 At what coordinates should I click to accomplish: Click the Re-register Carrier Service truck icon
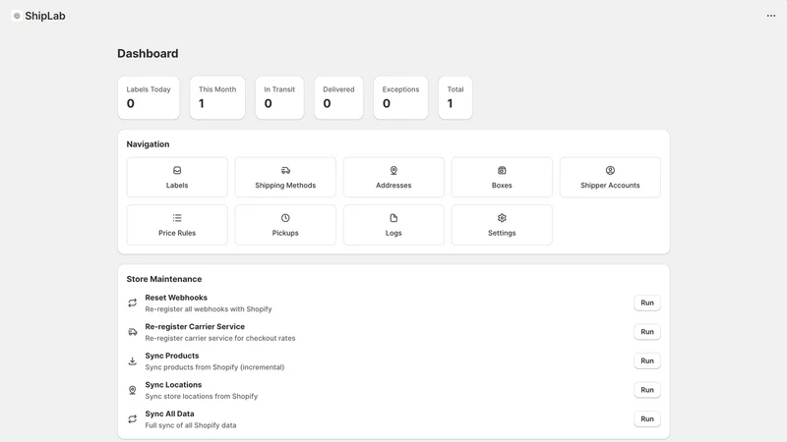[x=133, y=332]
